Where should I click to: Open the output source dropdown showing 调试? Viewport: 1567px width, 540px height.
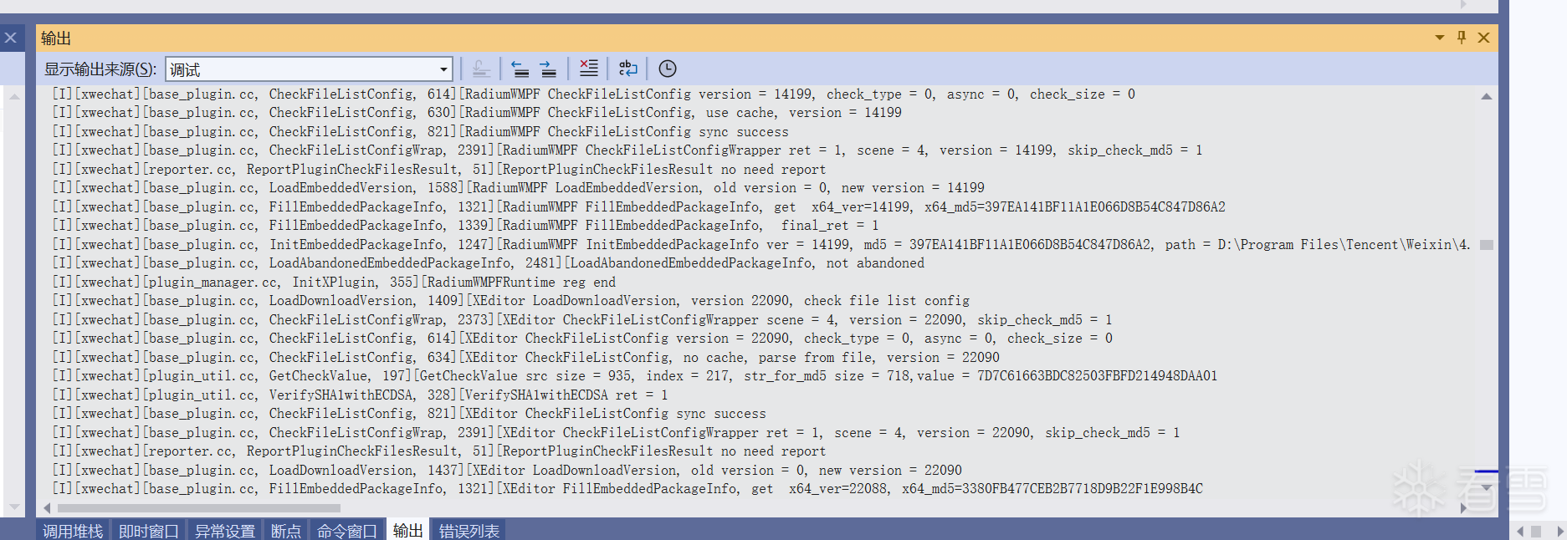tap(309, 69)
